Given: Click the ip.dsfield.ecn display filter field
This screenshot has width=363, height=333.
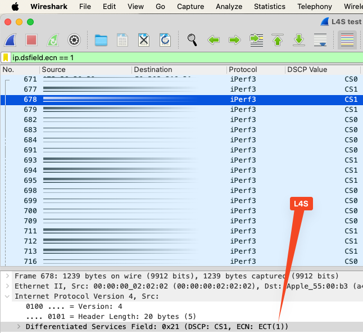Looking at the screenshot, I should click(187, 57).
